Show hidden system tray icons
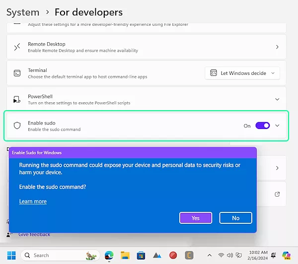 (x=210, y=255)
